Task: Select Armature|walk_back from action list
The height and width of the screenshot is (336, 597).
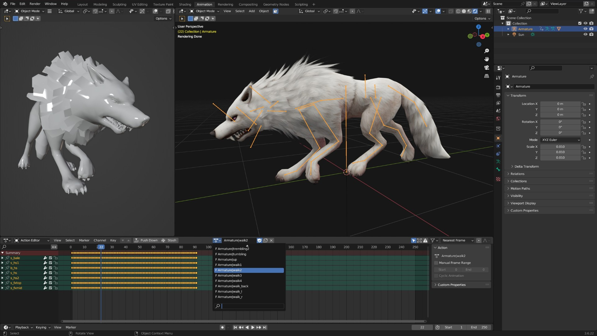Action: click(249, 286)
